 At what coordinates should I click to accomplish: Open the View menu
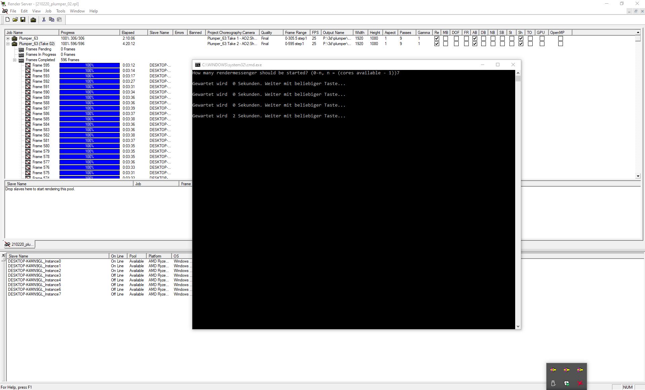tap(36, 11)
